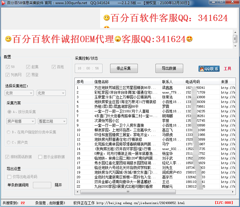Click the 电话号码 column header
This screenshot has height=207, width=240.
click(x=201, y=82)
